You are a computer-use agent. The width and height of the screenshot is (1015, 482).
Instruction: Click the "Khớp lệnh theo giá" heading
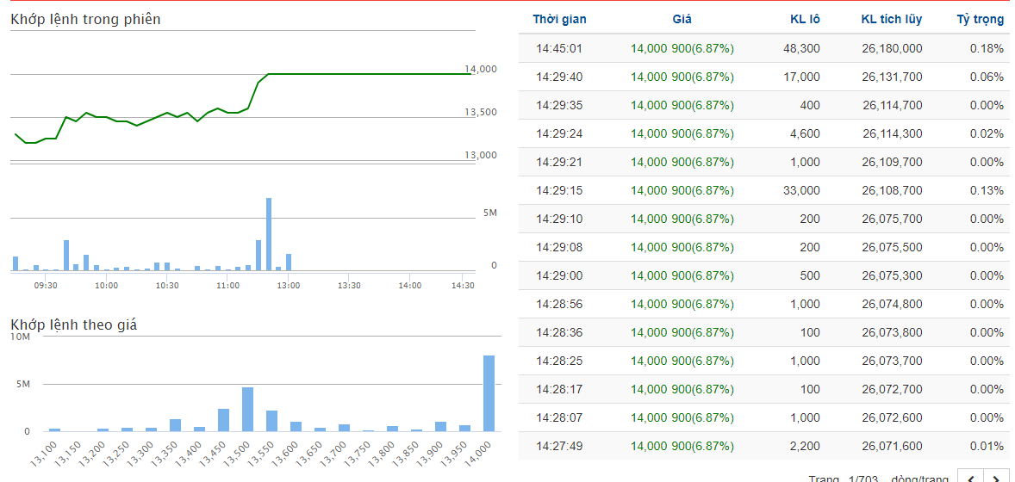click(x=73, y=324)
